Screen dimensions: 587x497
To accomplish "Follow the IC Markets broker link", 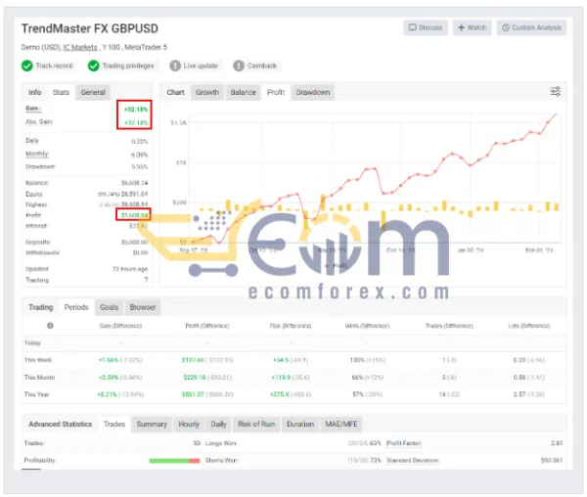I will click(80, 47).
